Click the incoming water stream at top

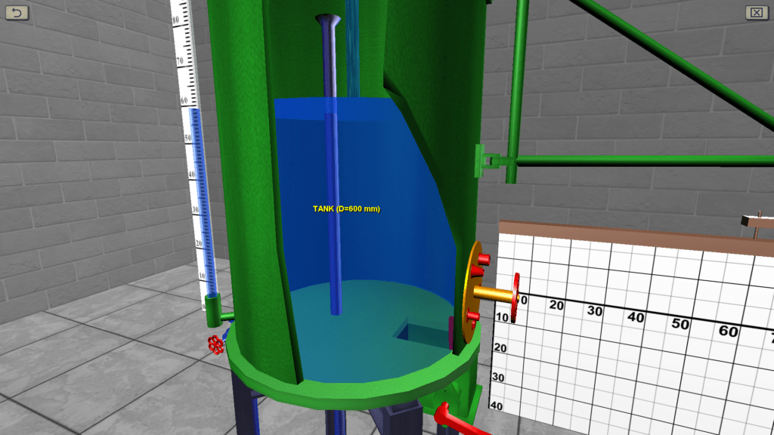click(x=352, y=45)
